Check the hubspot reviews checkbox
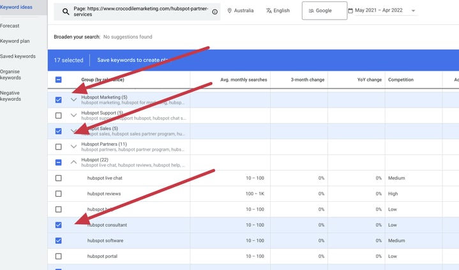 [x=59, y=194]
